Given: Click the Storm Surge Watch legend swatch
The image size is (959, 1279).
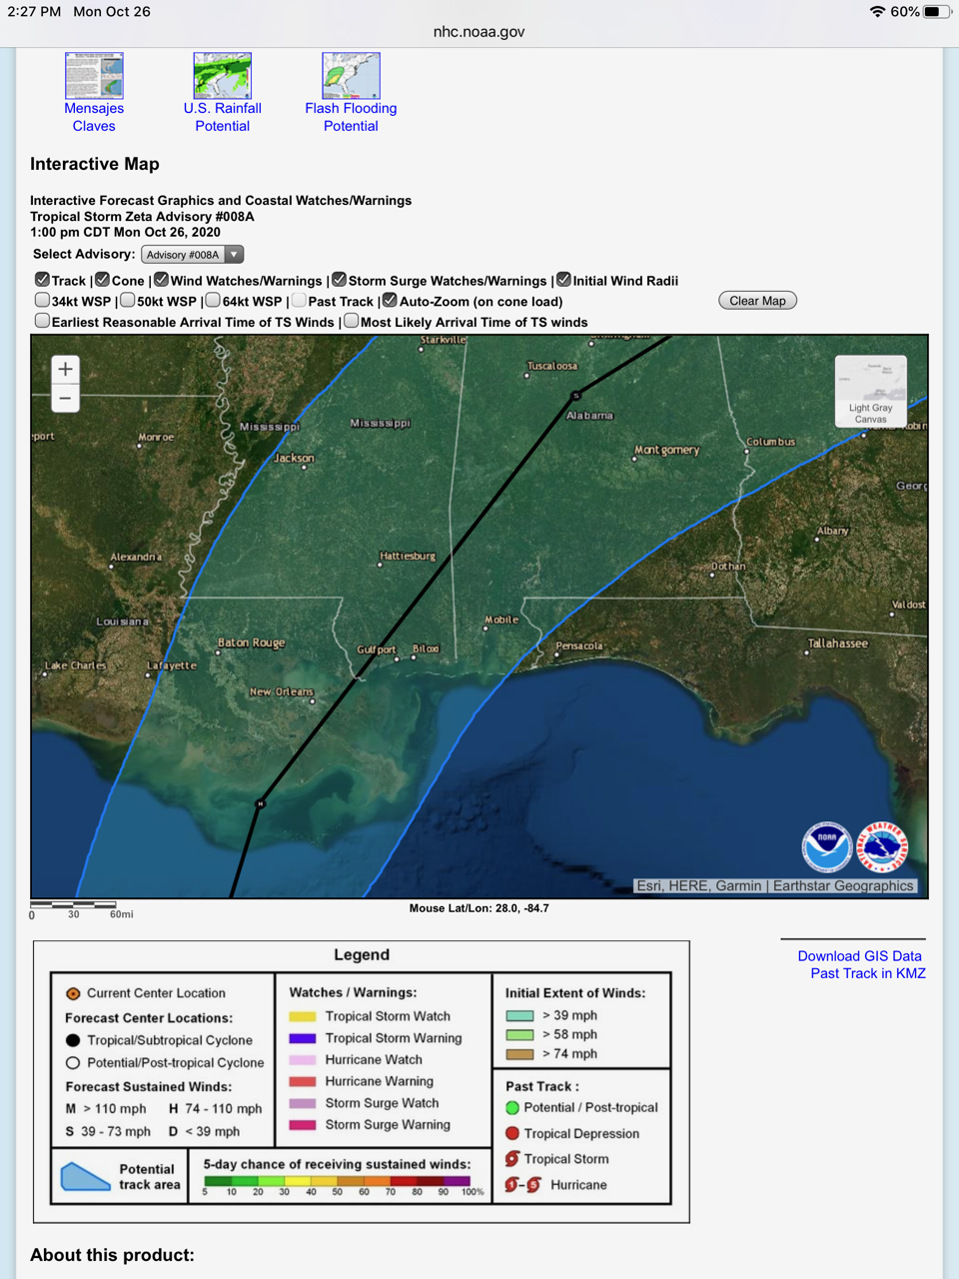Looking at the screenshot, I should point(303,1103).
